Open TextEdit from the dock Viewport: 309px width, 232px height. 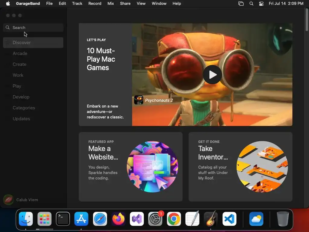point(192,219)
